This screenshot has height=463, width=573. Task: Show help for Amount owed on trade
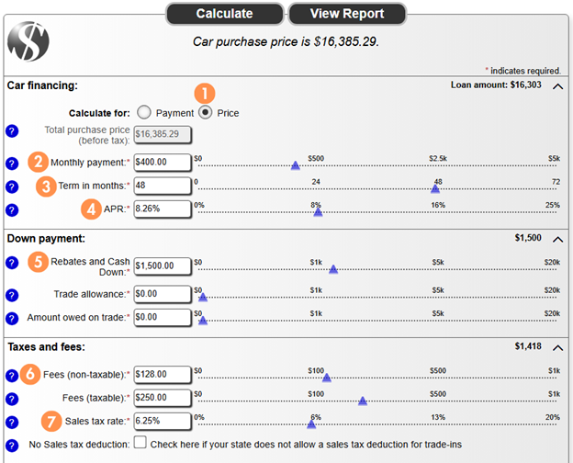click(11, 318)
